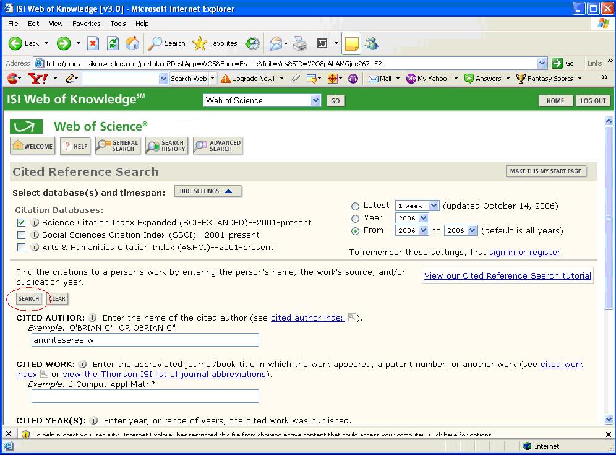Image resolution: width=616 pixels, height=455 pixels.
Task: Open the Search magnifier in IE toolbar
Action: tap(155, 43)
